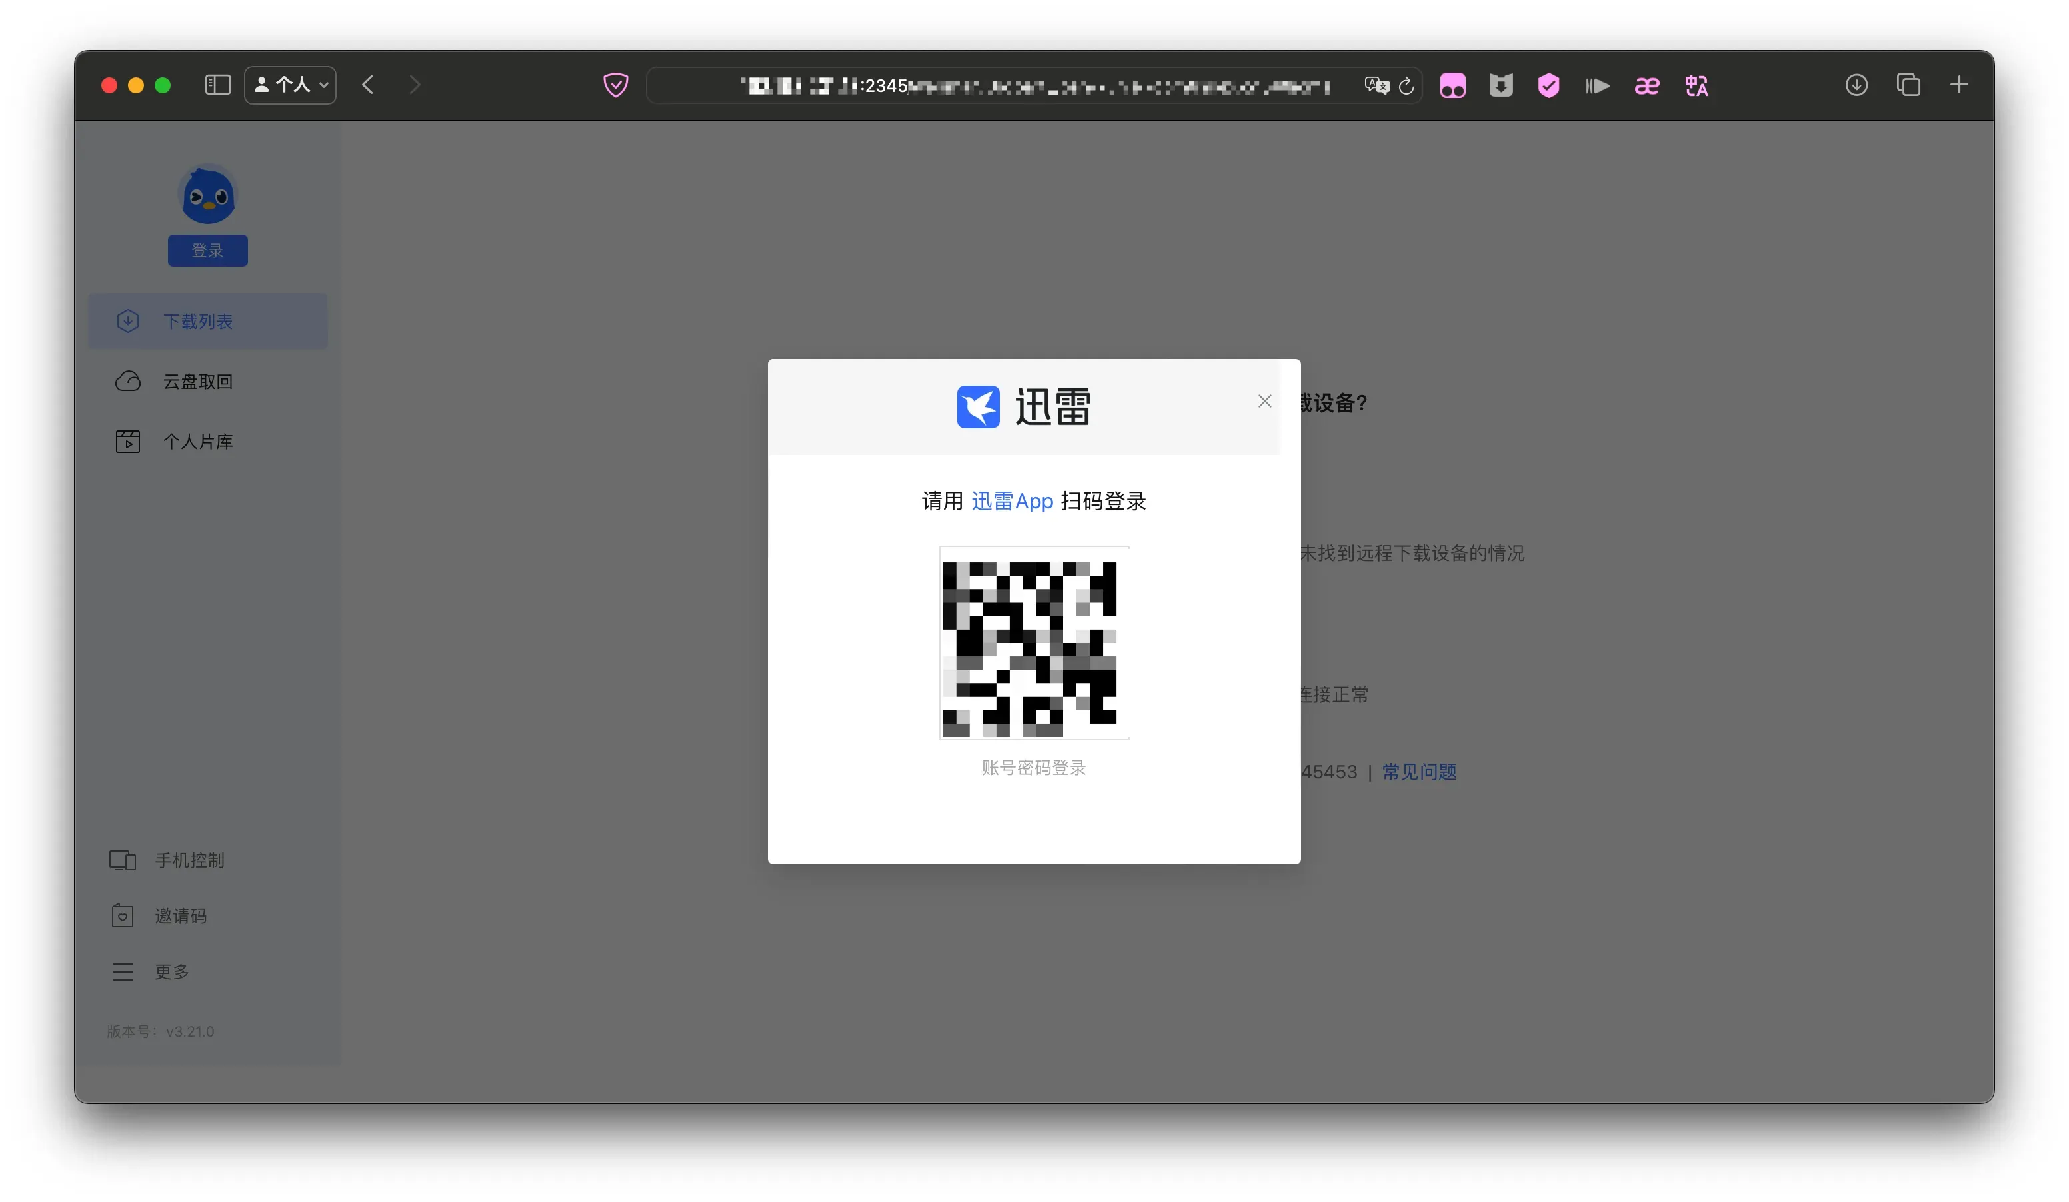Open the pink æ extension
The width and height of the screenshot is (2069, 1202).
(x=1646, y=85)
